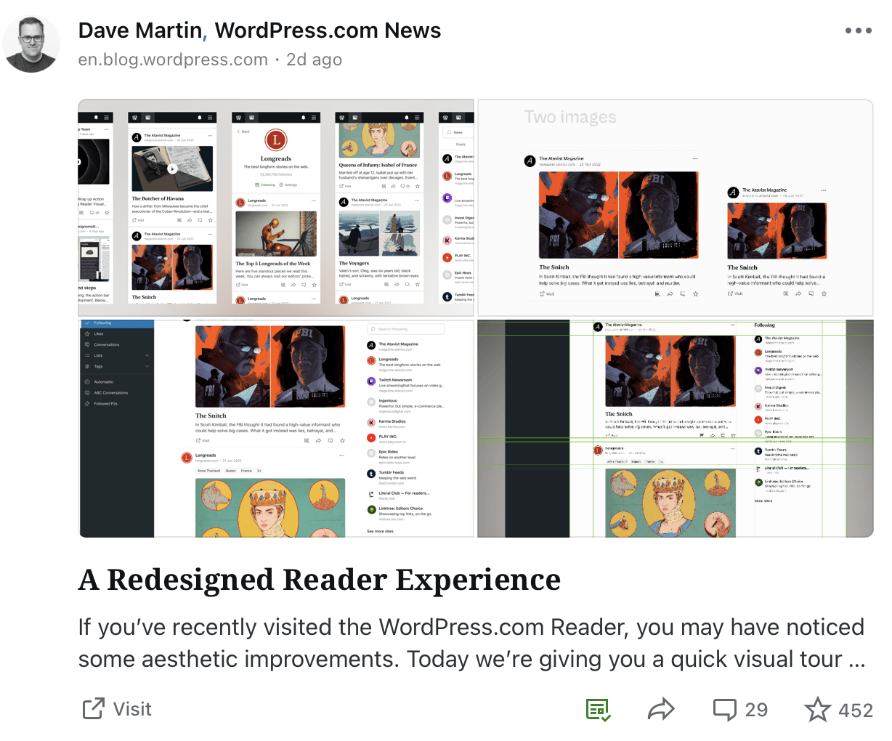The height and width of the screenshot is (741, 892).
Task: Click Dave Martin's avatar photo
Action: (31, 44)
